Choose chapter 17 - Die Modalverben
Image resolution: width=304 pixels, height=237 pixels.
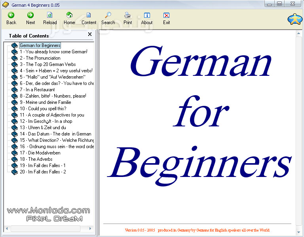coord(40,153)
